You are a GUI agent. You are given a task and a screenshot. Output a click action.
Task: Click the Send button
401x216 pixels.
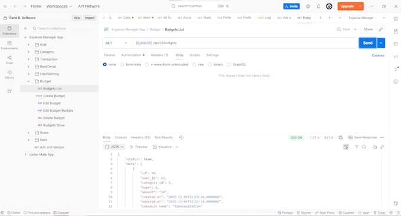368,43
